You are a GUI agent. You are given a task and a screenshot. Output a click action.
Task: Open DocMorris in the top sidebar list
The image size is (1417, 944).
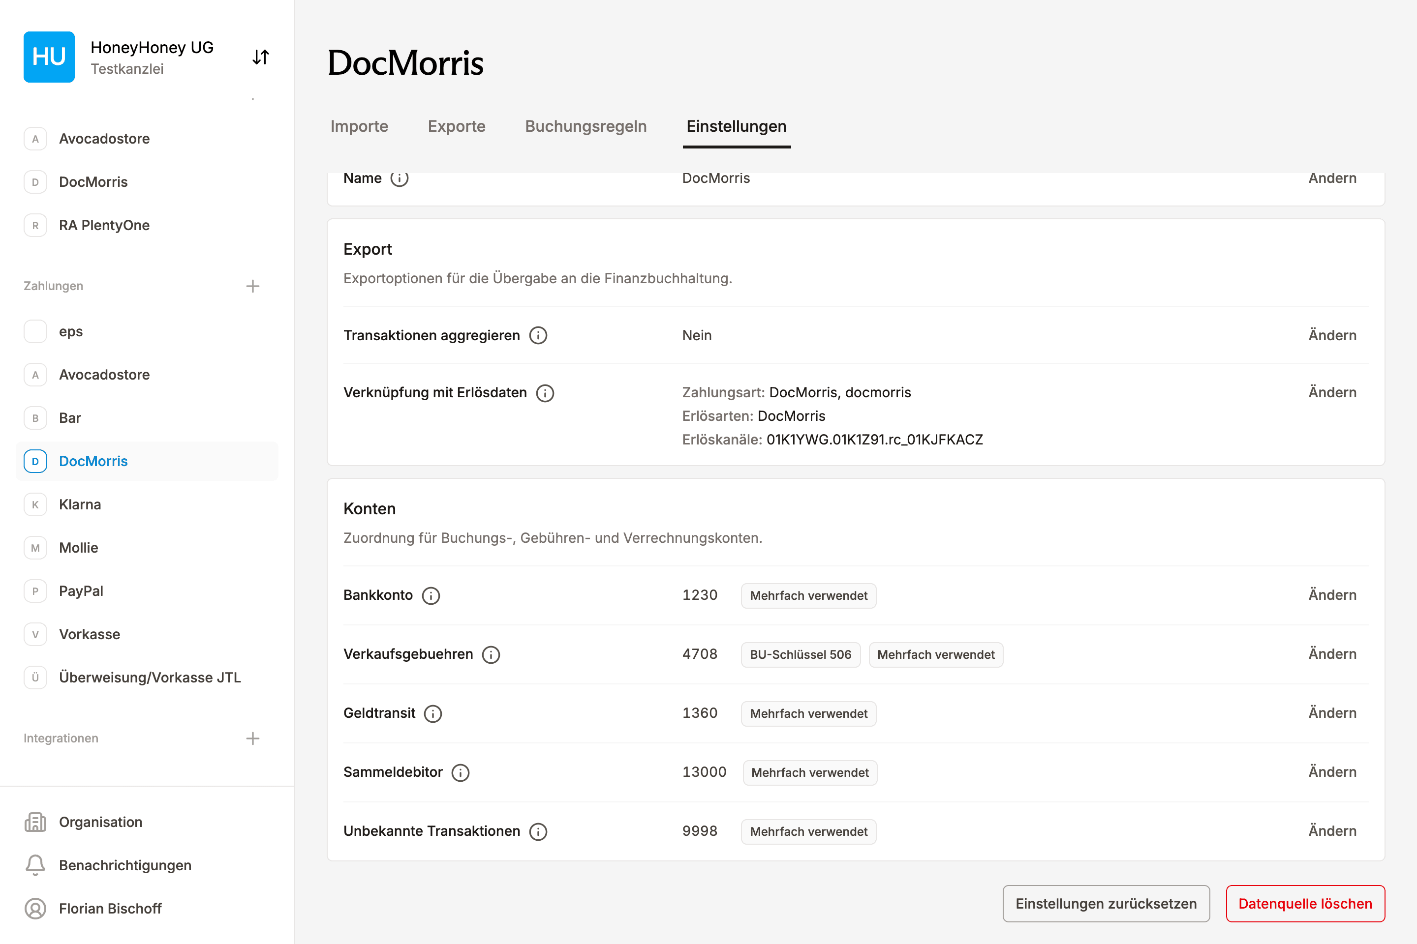(x=147, y=182)
